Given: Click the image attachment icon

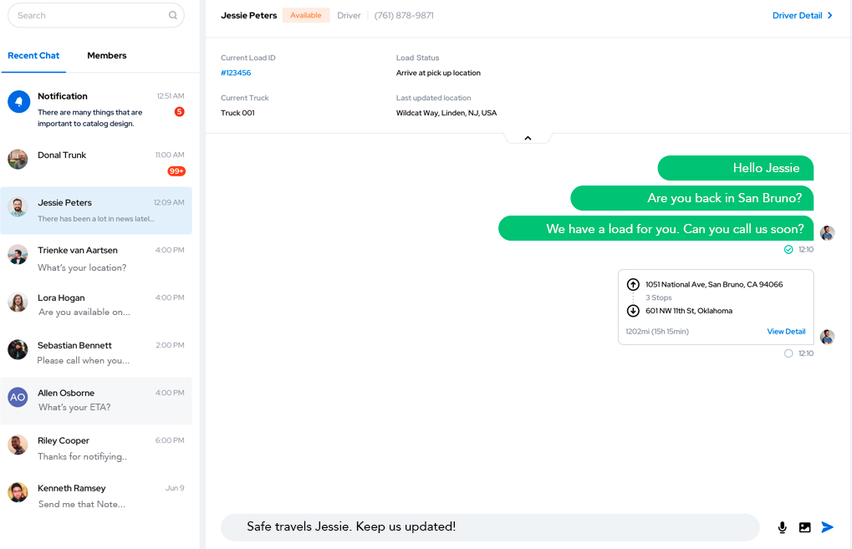Looking at the screenshot, I should tap(804, 527).
